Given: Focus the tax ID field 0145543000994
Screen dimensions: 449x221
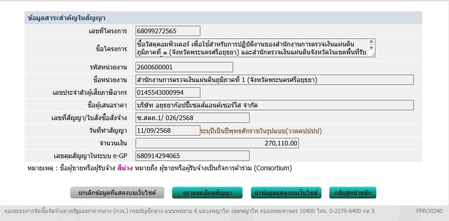Looking at the screenshot, I should click(x=167, y=92).
